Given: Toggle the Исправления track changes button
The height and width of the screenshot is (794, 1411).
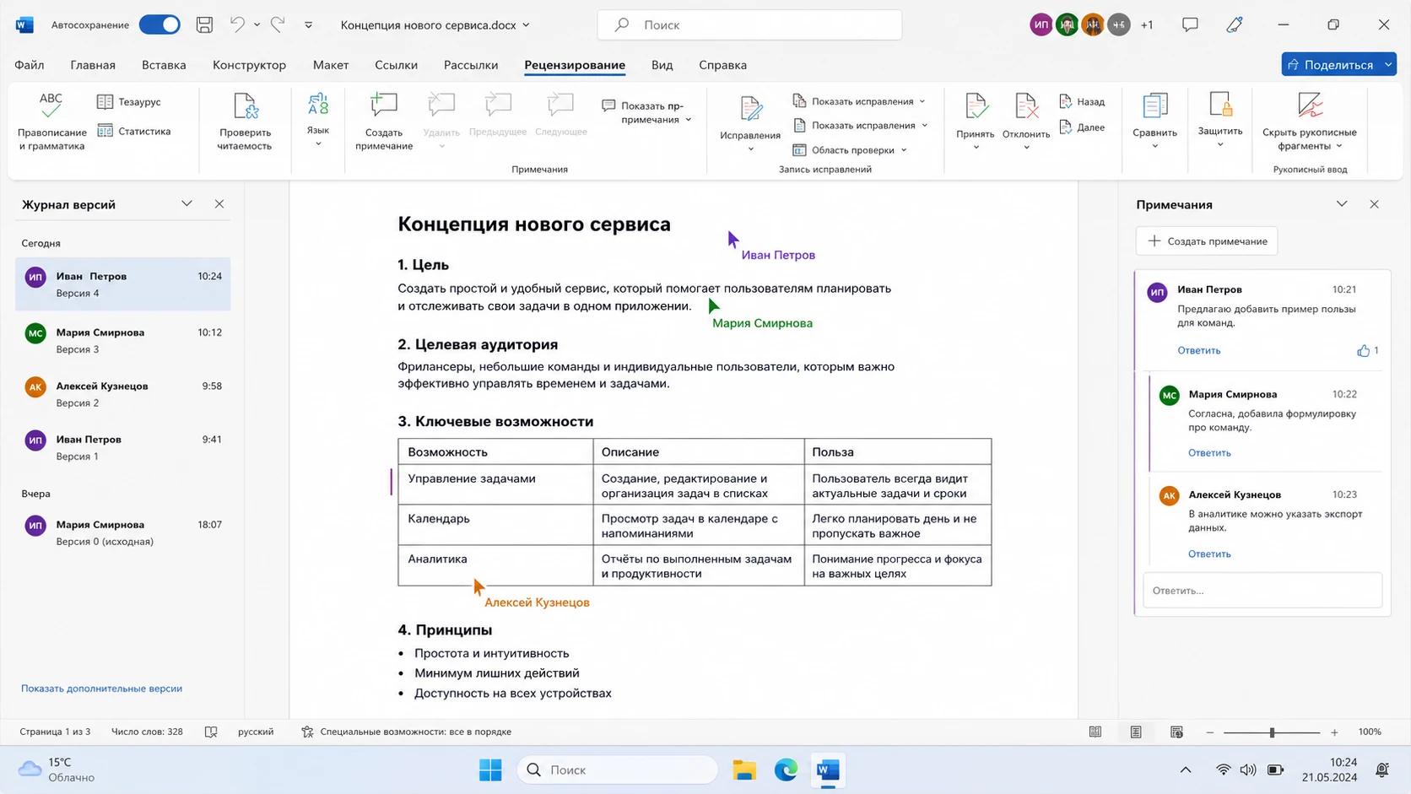Looking at the screenshot, I should (750, 122).
